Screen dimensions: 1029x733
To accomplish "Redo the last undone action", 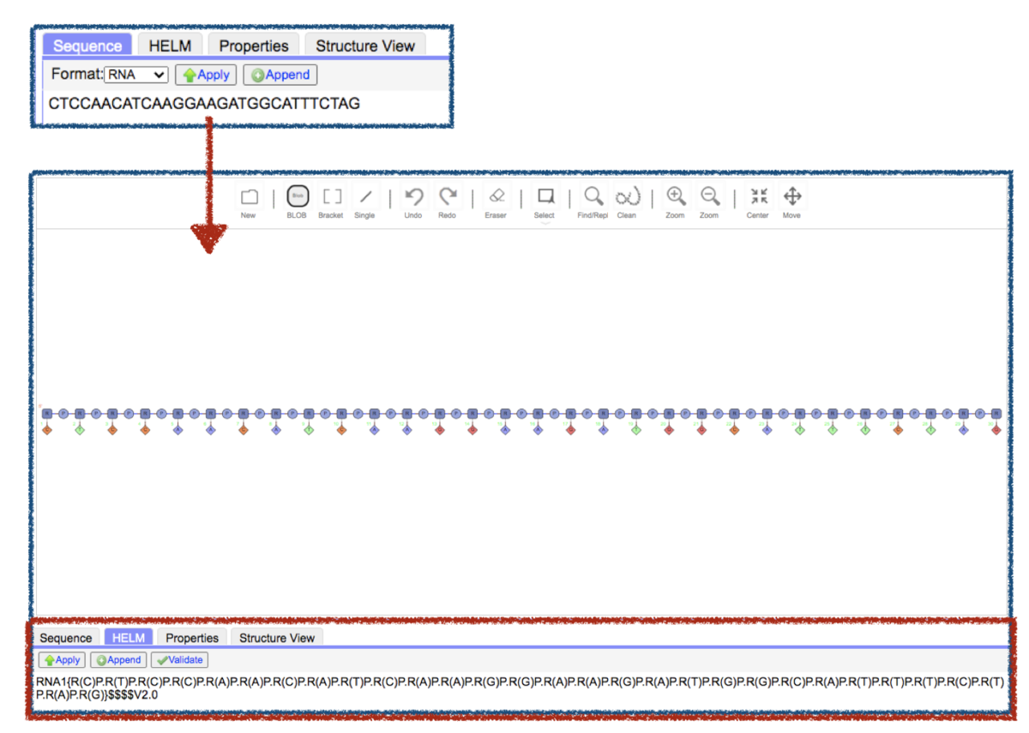I will [447, 197].
